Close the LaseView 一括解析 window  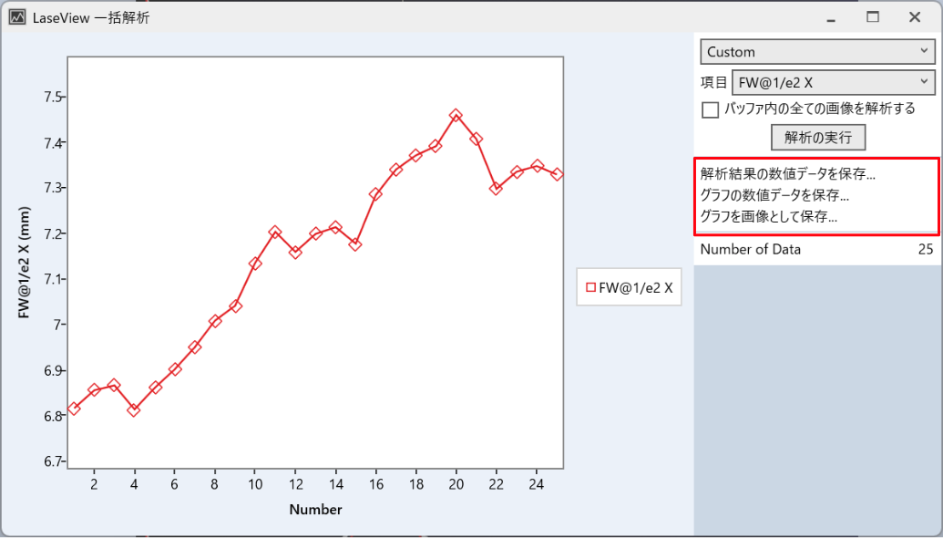click(x=915, y=17)
